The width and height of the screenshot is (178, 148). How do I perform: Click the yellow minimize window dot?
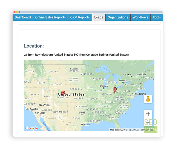click(17, 12)
